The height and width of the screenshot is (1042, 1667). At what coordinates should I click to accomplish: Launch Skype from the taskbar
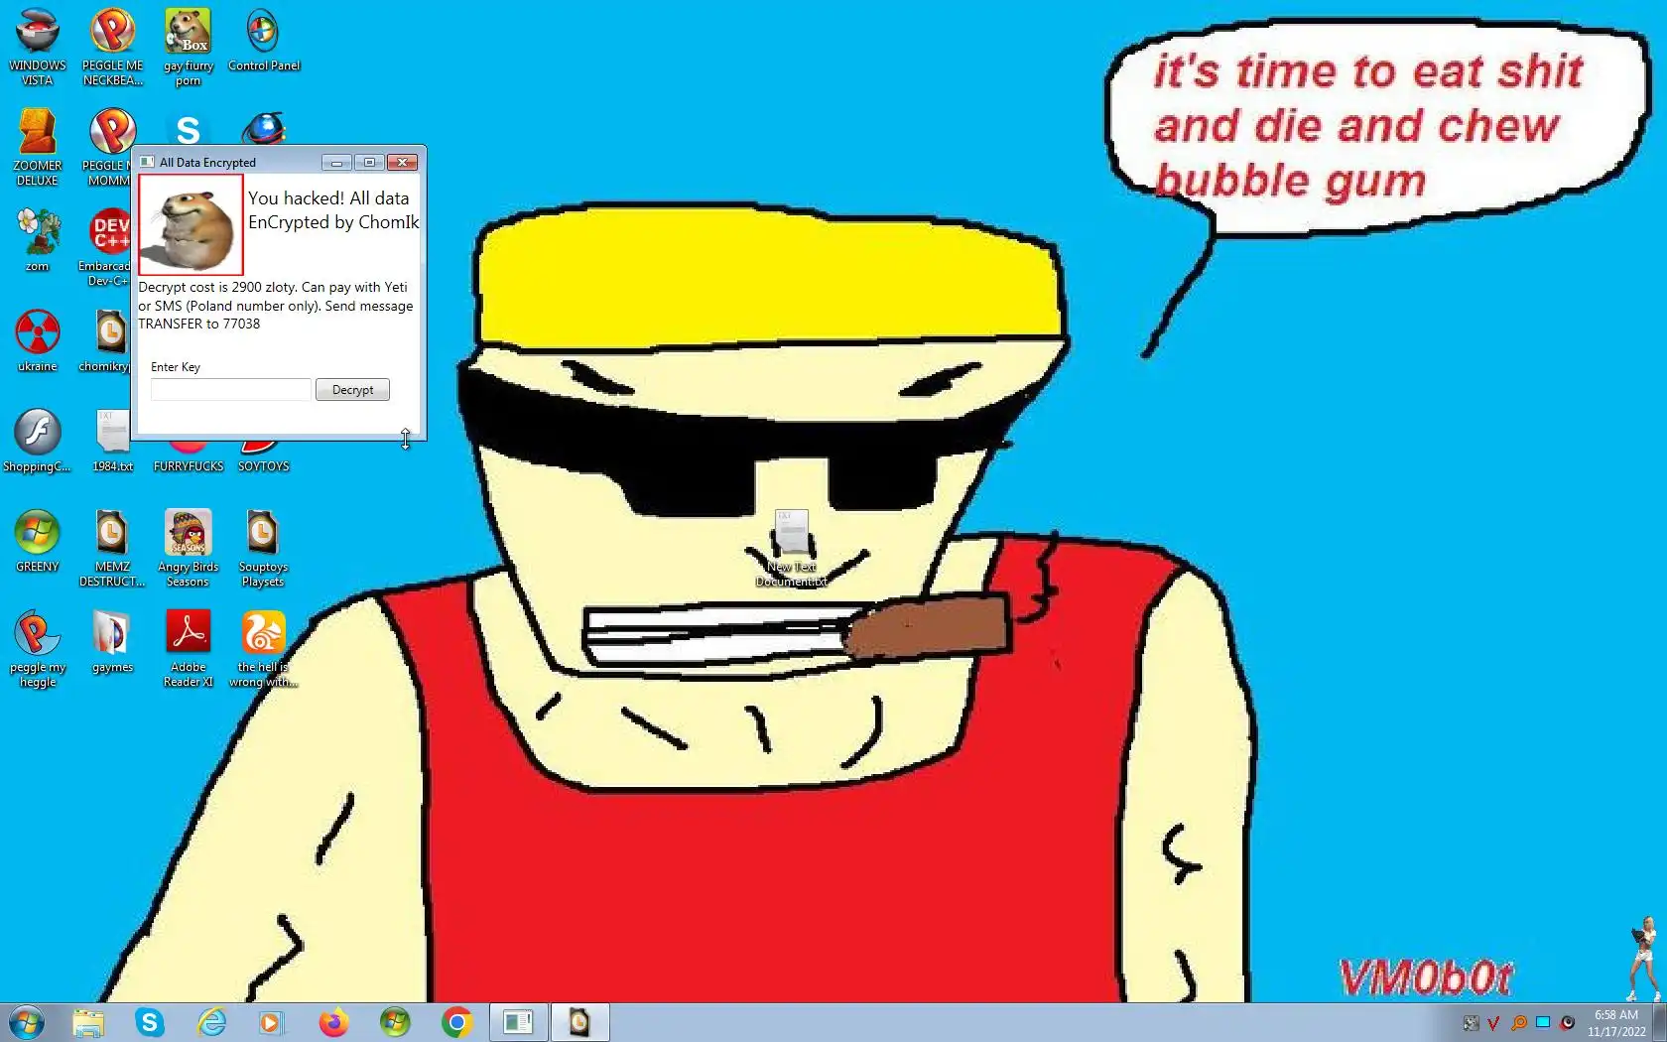point(150,1022)
